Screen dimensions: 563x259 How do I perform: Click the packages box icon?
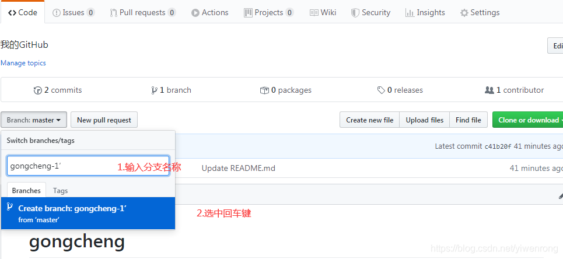coord(264,90)
